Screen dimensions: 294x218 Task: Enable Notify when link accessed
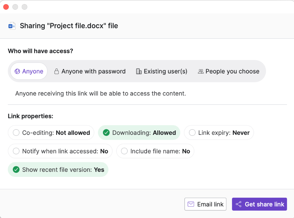click(60, 151)
